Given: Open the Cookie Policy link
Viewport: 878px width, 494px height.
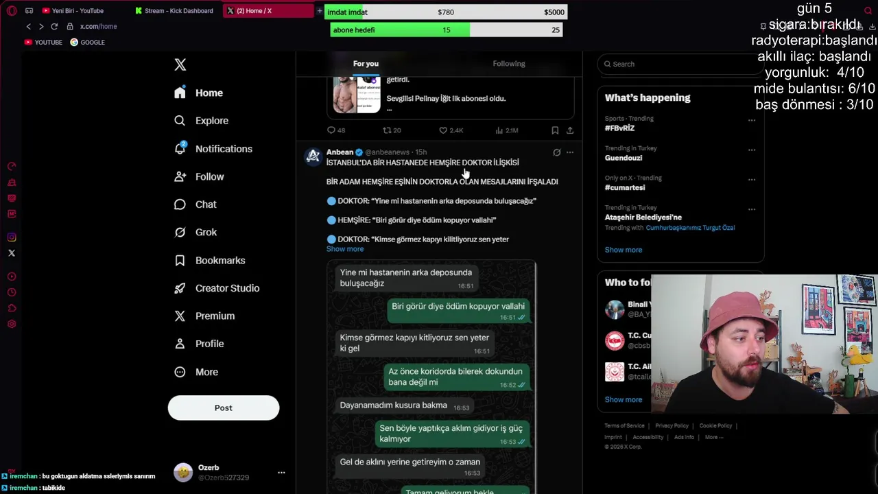Looking at the screenshot, I should click(715, 426).
